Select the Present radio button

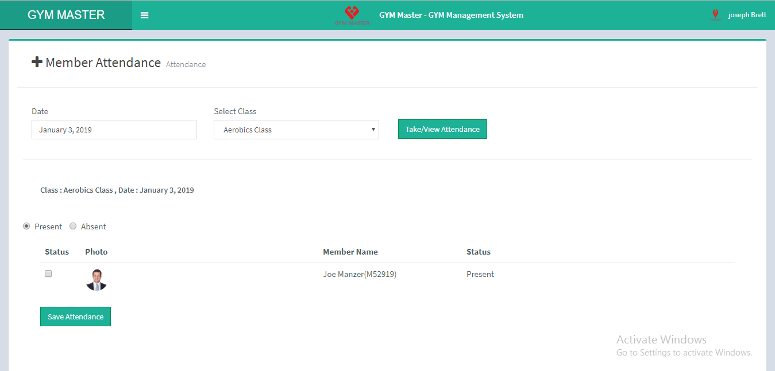26,226
